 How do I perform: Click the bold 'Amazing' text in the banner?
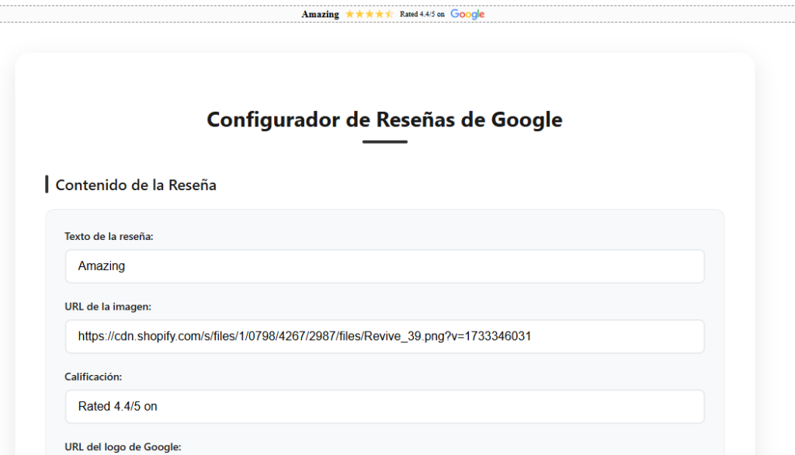tap(320, 13)
